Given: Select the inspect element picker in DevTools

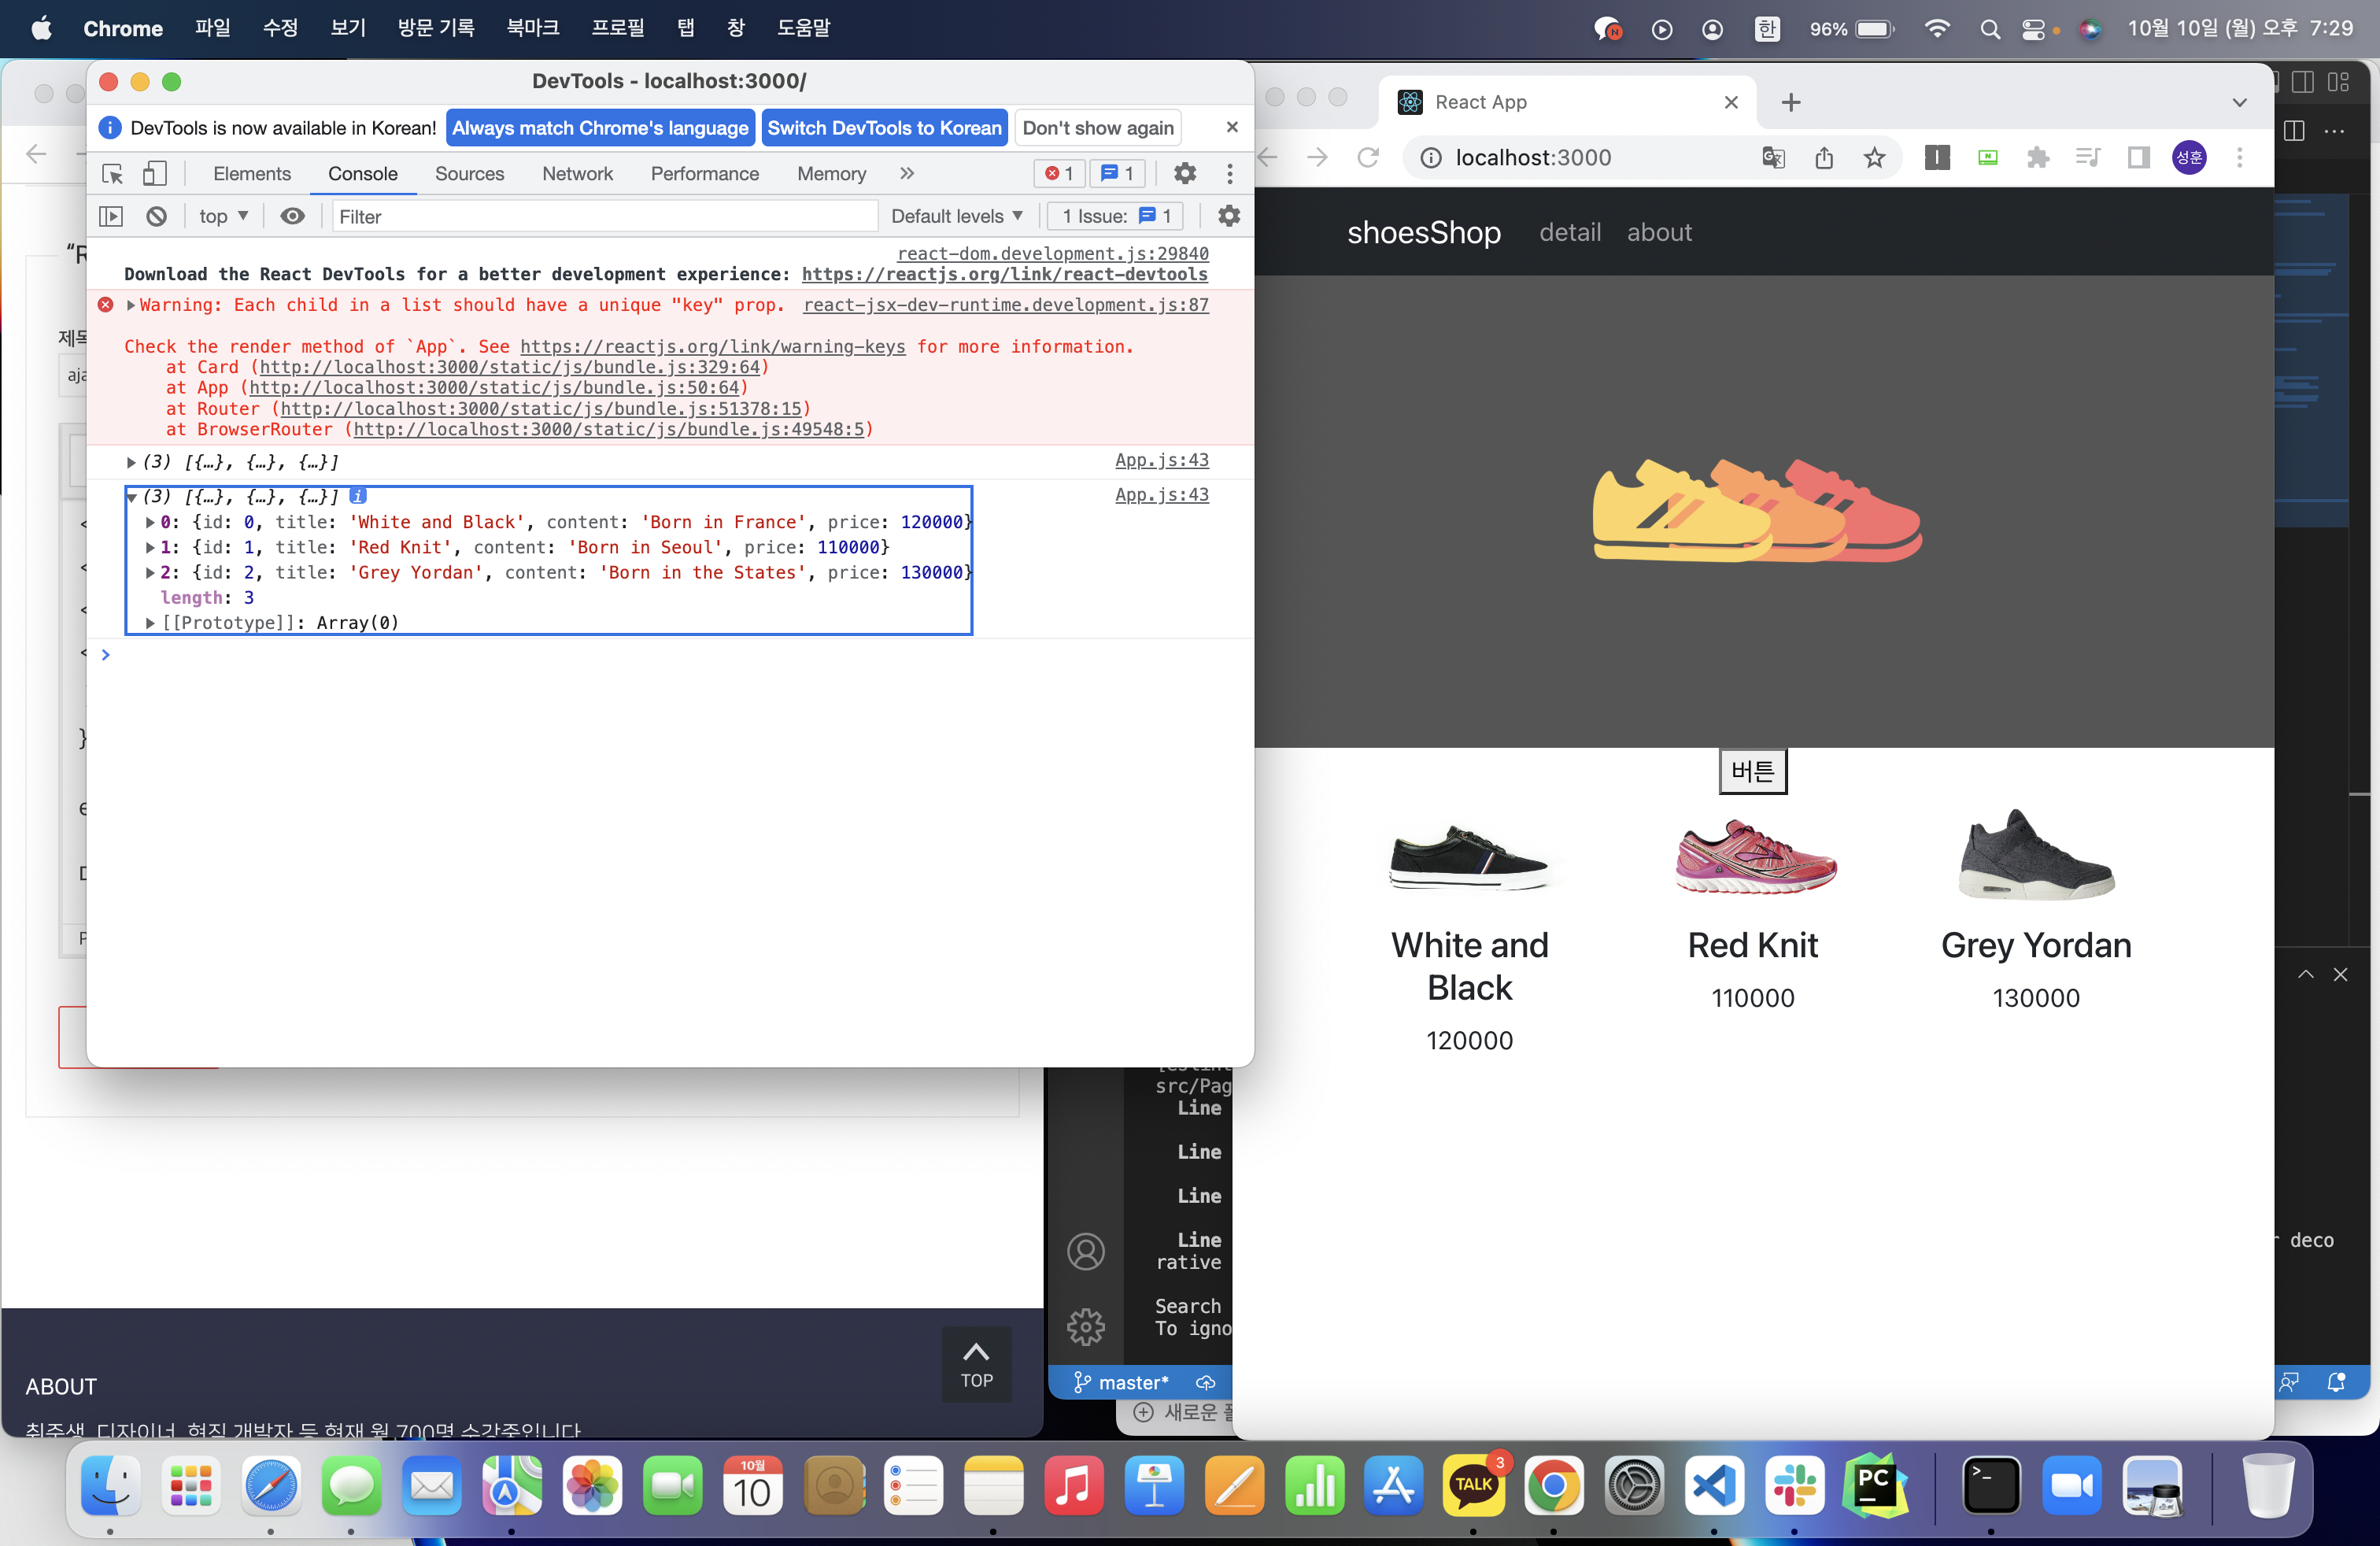Looking at the screenshot, I should point(113,174).
